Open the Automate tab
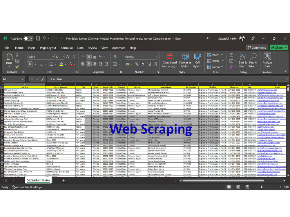 coord(119,48)
